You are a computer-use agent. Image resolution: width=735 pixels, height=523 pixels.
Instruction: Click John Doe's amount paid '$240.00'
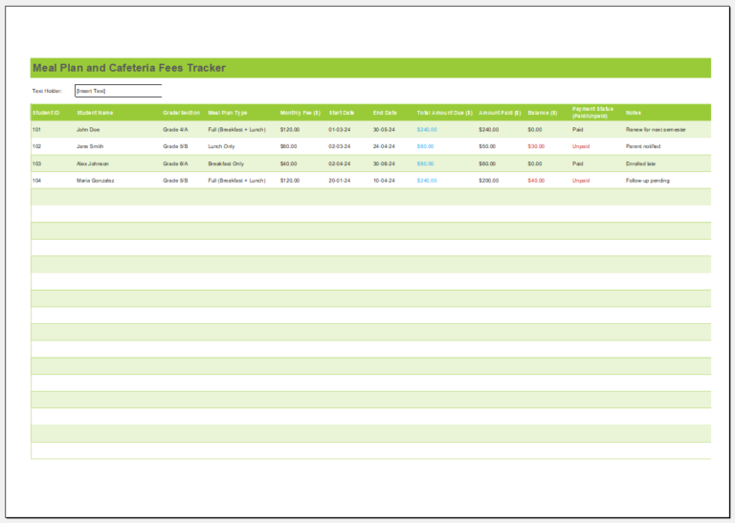coord(488,130)
